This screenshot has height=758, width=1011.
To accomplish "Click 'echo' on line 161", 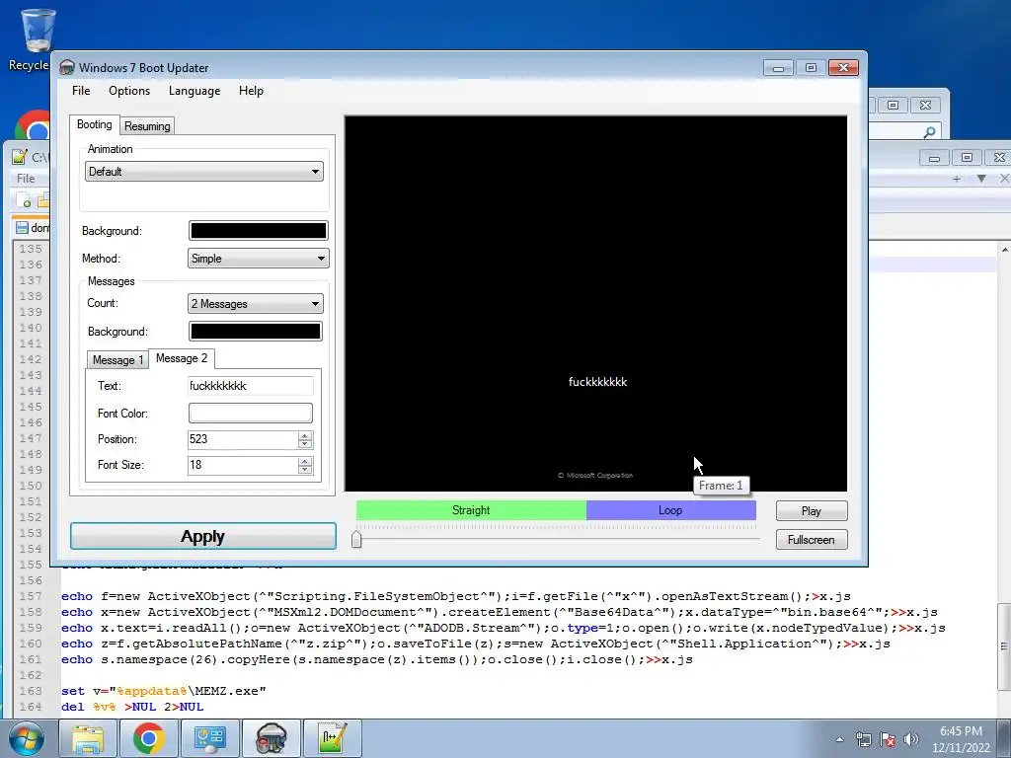I will pos(77,659).
